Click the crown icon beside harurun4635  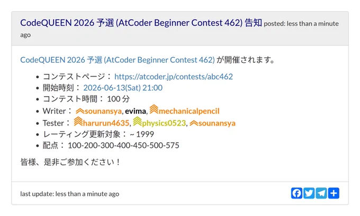(78, 121)
